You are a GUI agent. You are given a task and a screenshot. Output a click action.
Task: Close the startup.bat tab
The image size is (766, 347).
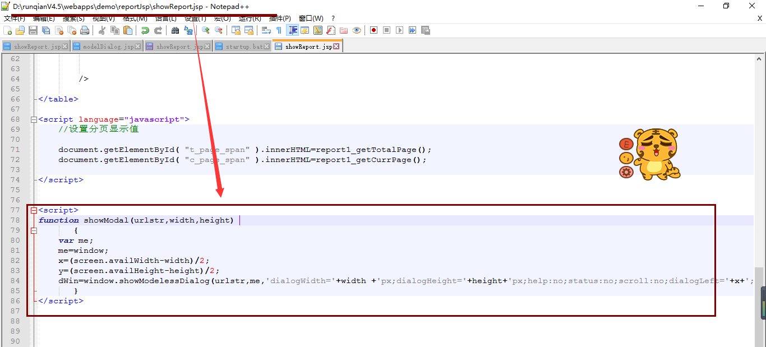tap(266, 47)
